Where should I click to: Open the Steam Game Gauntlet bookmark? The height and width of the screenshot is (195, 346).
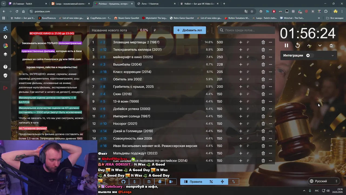coord(127,18)
